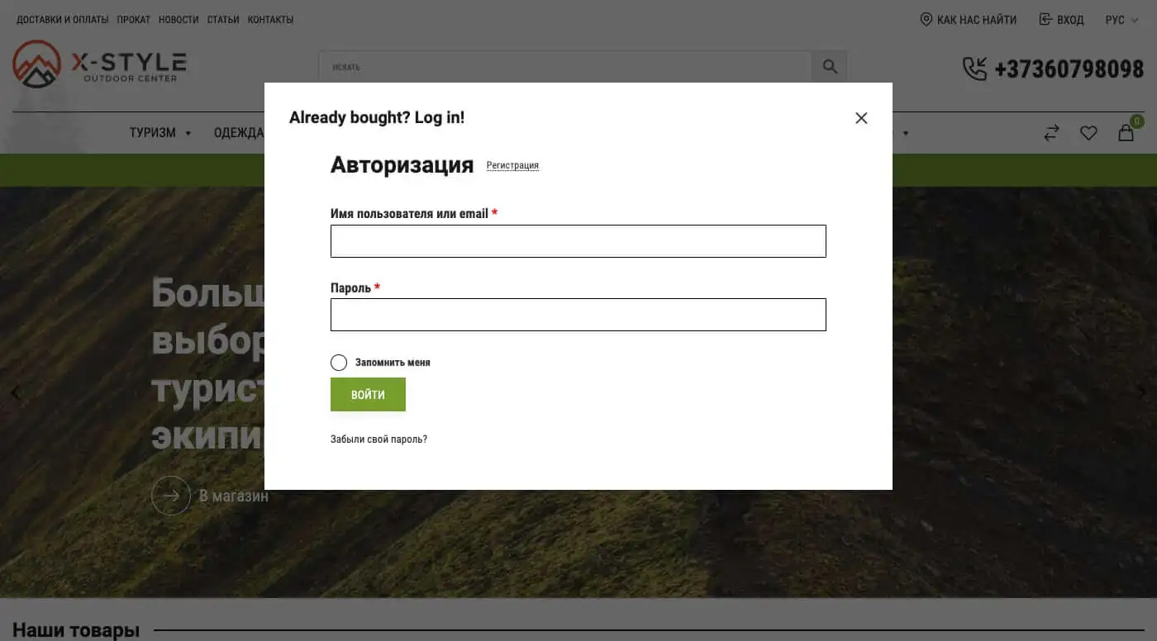Click the Туризм category label
Screen dimensions: 1157x641
(x=153, y=133)
